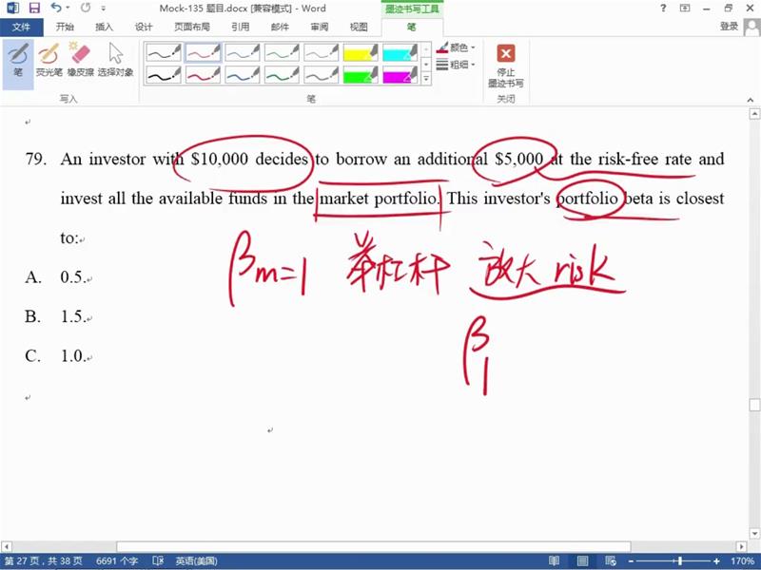Screen dimensions: 761x570
Task: Click the horizontal scrollbar right arrow
Action: 741,546
